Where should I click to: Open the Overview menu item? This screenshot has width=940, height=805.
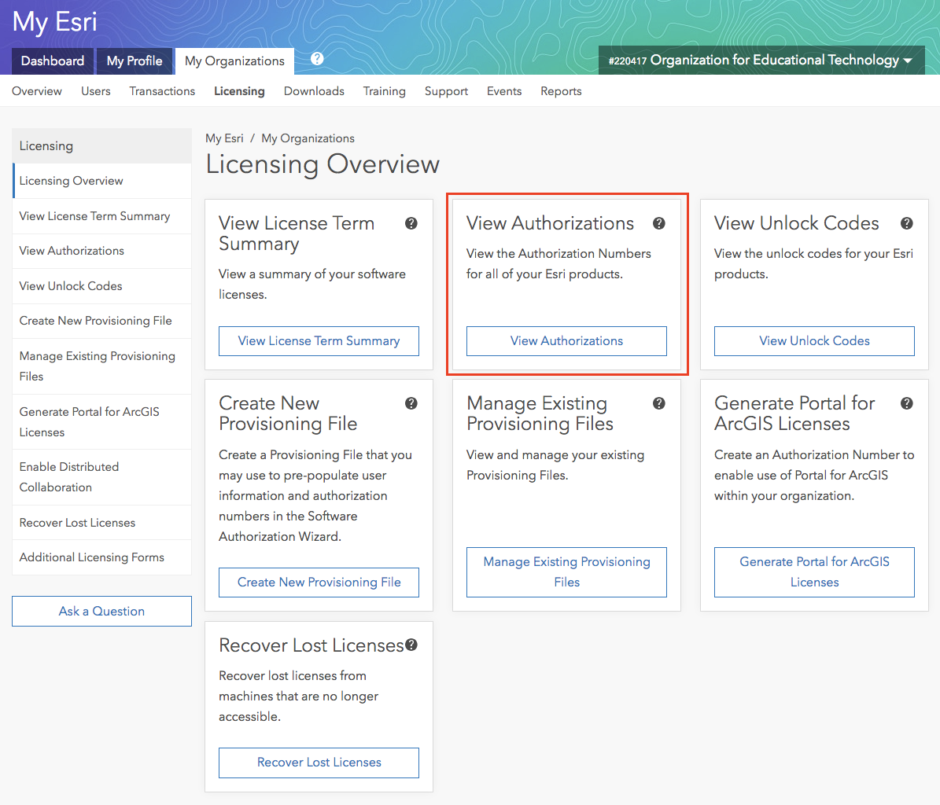[36, 91]
